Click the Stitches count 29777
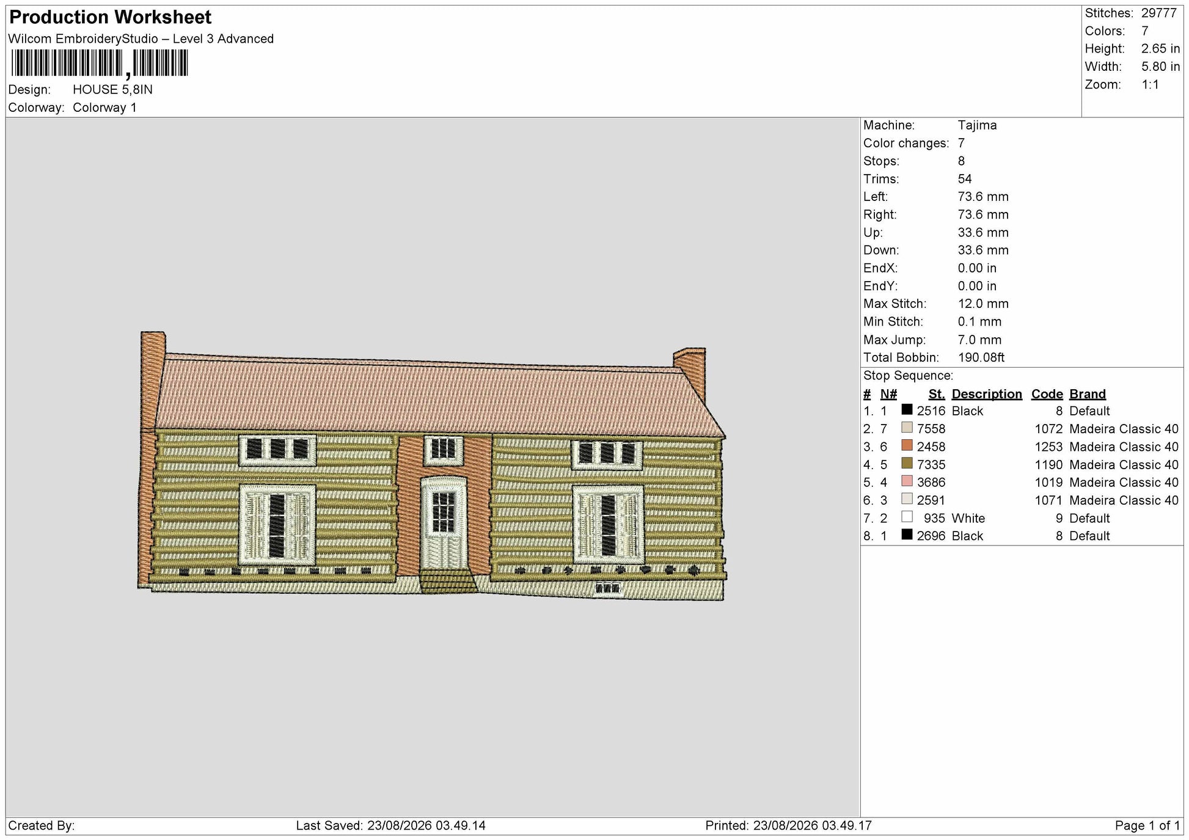The width and height of the screenshot is (1189, 840). click(x=1158, y=13)
